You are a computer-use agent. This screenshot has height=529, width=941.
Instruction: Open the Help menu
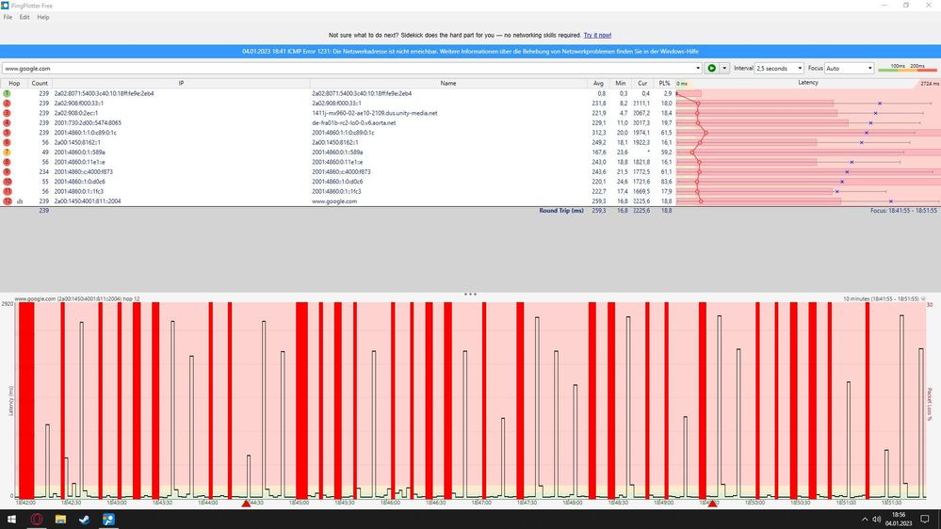pyautogui.click(x=43, y=17)
